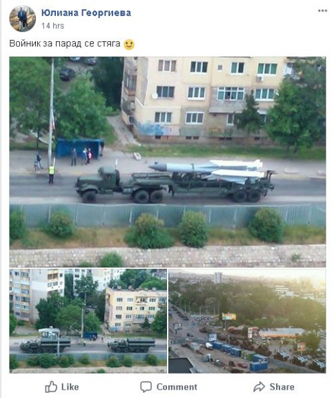Screen dimensions: 334x398
Task: Click the Comment speech bubble icon
Action: coord(146,386)
